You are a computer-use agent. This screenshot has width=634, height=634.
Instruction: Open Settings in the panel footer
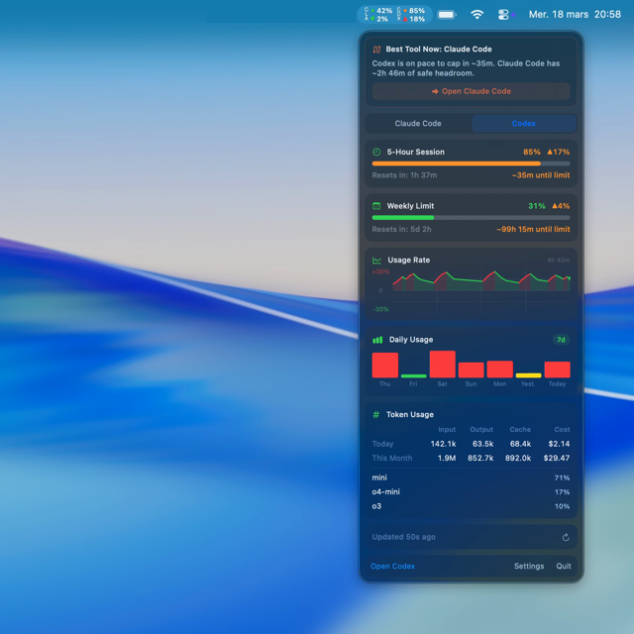pos(529,566)
